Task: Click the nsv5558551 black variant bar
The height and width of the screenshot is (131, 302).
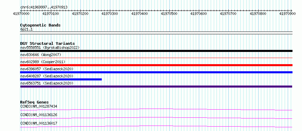Action: [x=156, y=51]
